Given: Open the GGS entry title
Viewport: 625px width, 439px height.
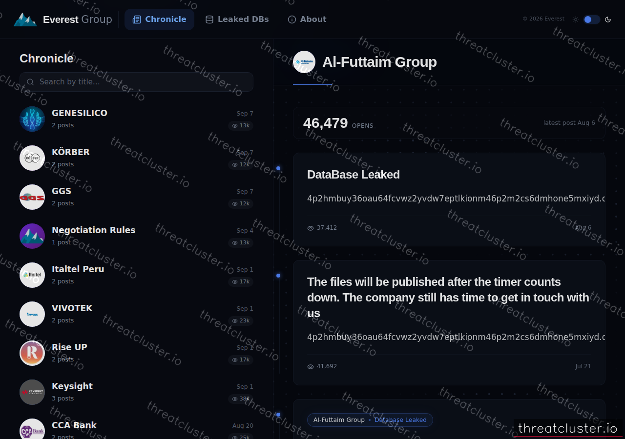Looking at the screenshot, I should (x=62, y=191).
